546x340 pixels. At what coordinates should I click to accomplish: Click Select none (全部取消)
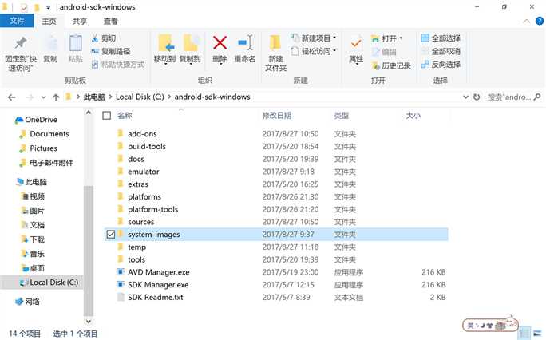(441, 52)
